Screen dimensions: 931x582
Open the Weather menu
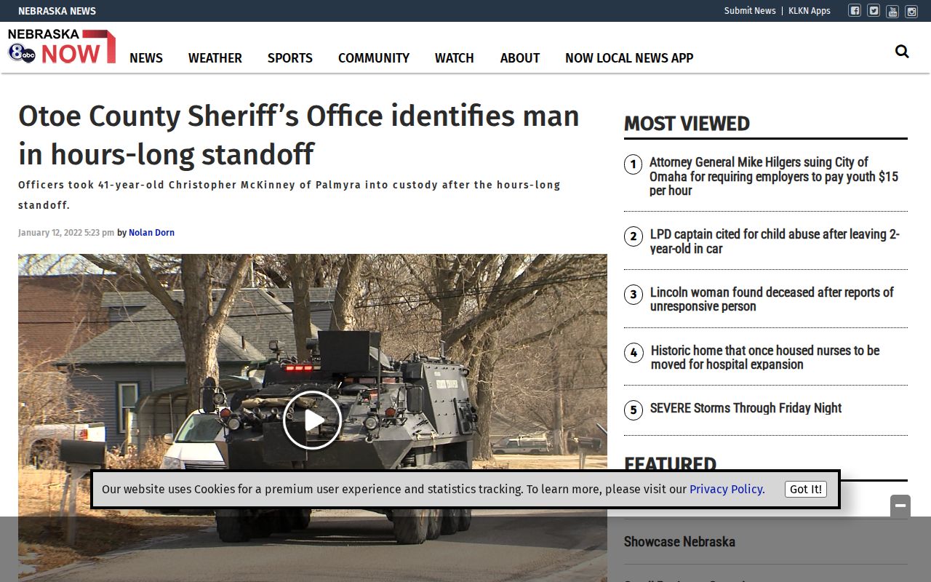215,58
